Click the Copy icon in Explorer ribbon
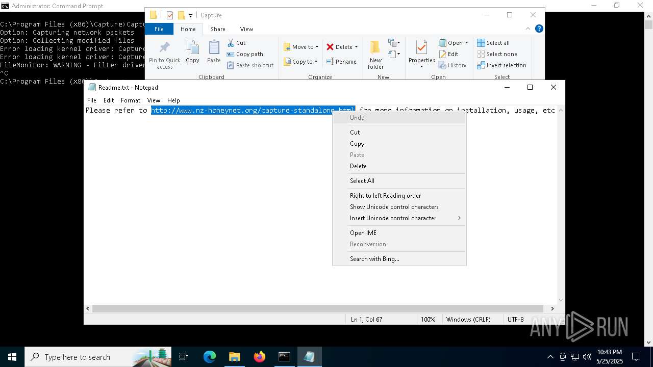This screenshot has height=367, width=653. [x=192, y=48]
